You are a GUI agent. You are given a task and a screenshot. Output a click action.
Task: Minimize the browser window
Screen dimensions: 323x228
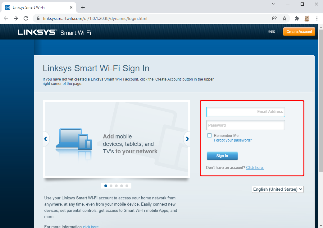[x=288, y=4]
